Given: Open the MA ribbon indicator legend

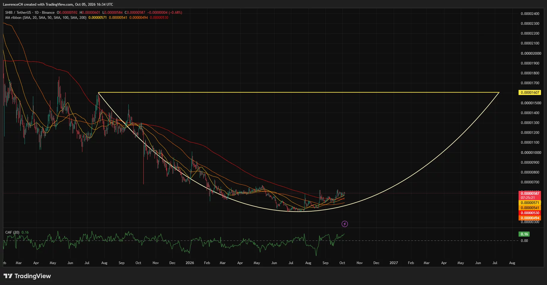Looking at the screenshot, I should pos(46,18).
